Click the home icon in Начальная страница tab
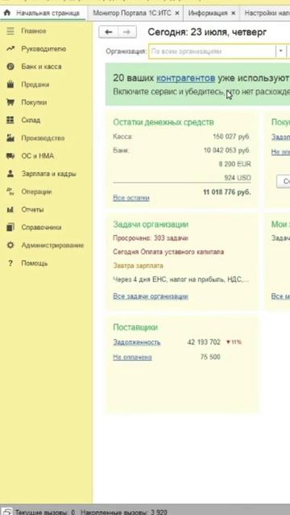 (7, 13)
